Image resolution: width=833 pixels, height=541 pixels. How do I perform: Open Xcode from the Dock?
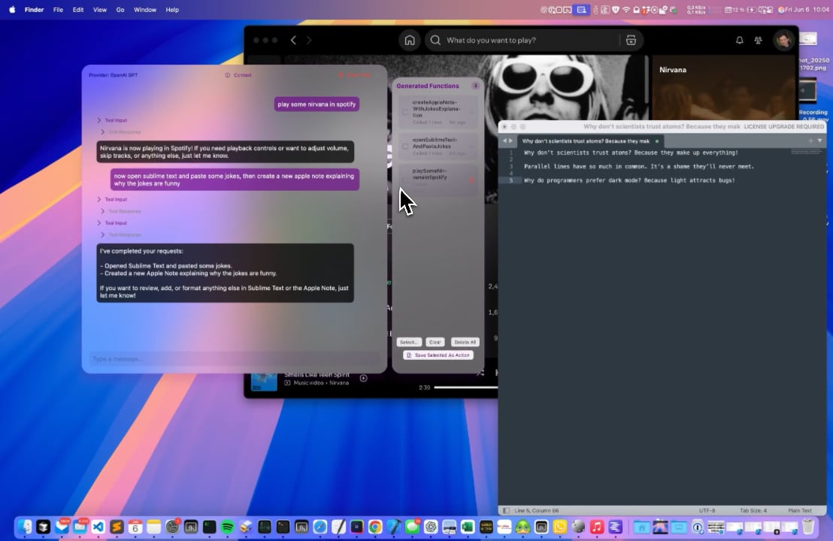(x=394, y=527)
